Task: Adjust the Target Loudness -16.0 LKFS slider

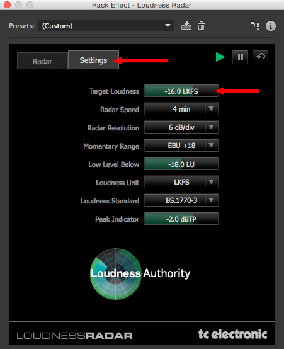Action: pos(181,91)
